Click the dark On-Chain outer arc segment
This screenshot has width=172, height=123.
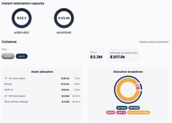click(x=141, y=87)
